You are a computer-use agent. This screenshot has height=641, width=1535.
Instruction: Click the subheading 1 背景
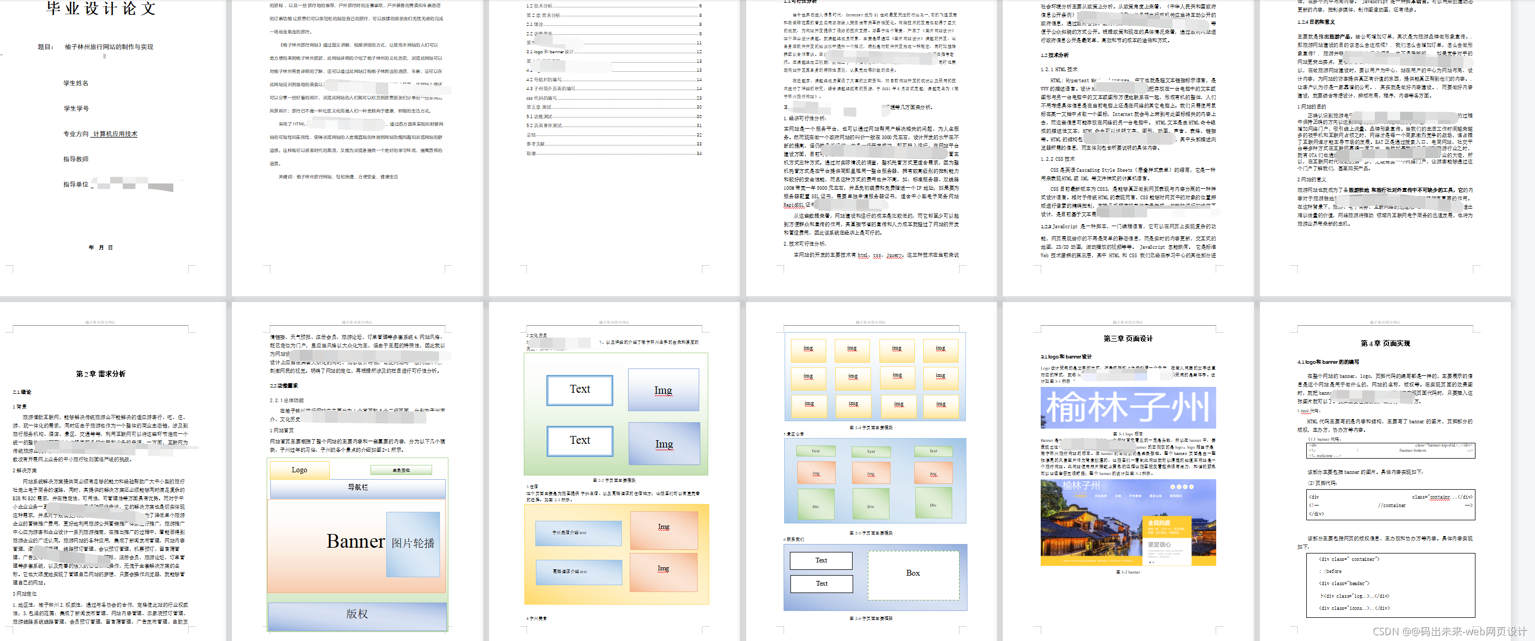pos(19,406)
